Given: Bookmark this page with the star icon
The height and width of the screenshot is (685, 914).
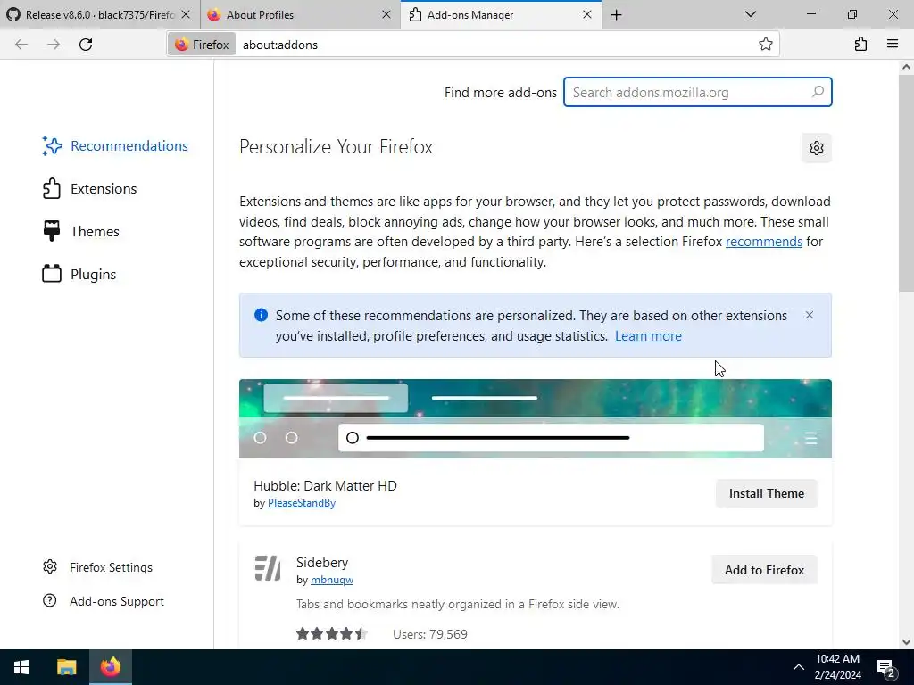Looking at the screenshot, I should [765, 45].
